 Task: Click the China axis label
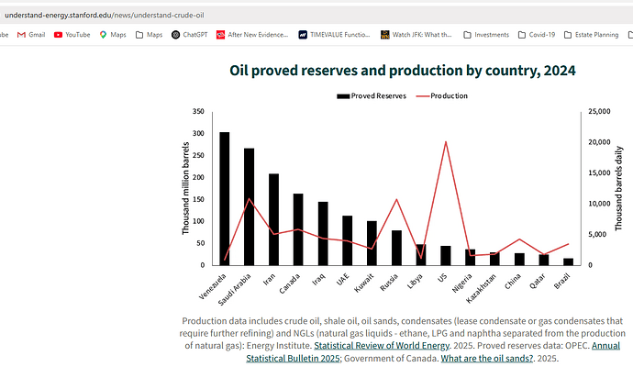point(513,281)
